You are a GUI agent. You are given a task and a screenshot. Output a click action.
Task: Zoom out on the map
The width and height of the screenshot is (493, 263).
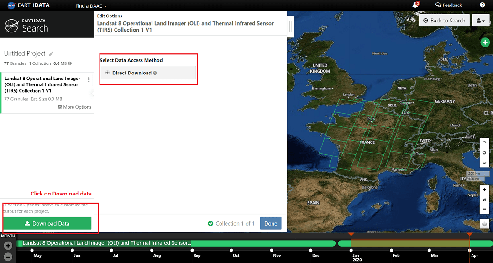pos(484,209)
